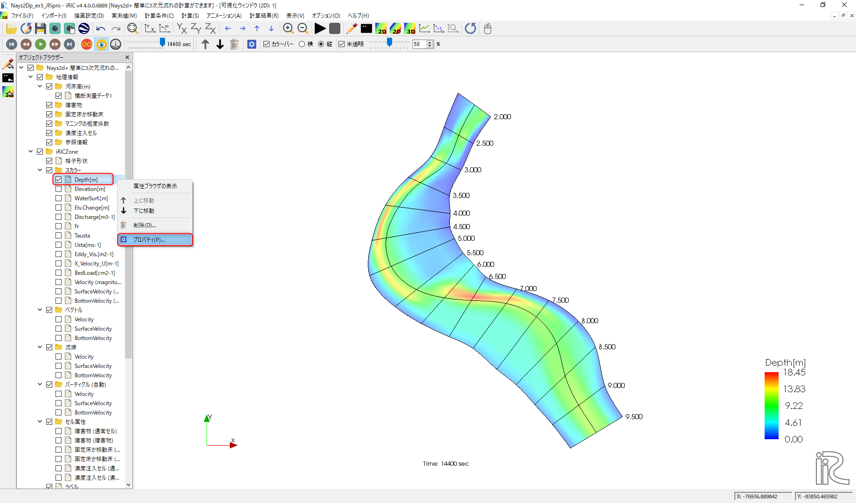This screenshot has height=503, width=856.
Task: Select the 縦 radio button
Action: pyautogui.click(x=321, y=44)
